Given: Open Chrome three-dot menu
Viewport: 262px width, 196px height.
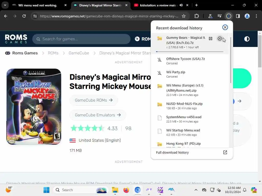Looking at the screenshot, I should (256, 16).
